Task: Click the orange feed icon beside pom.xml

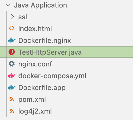Action: click(12, 99)
